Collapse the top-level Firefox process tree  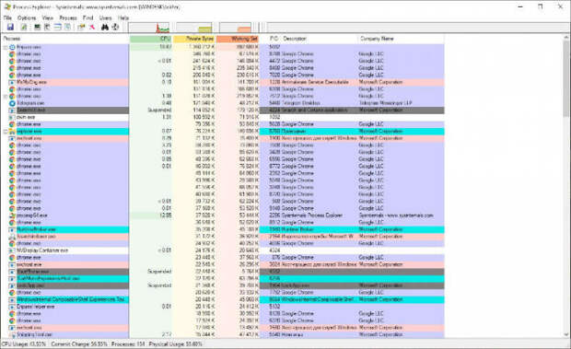[x=6, y=47]
